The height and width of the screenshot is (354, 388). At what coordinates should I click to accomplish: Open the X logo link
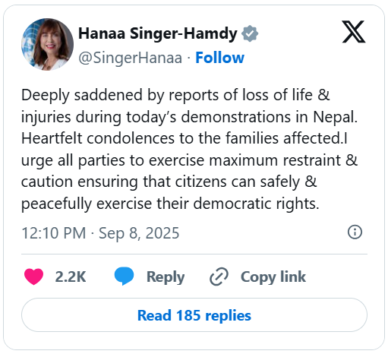[353, 32]
